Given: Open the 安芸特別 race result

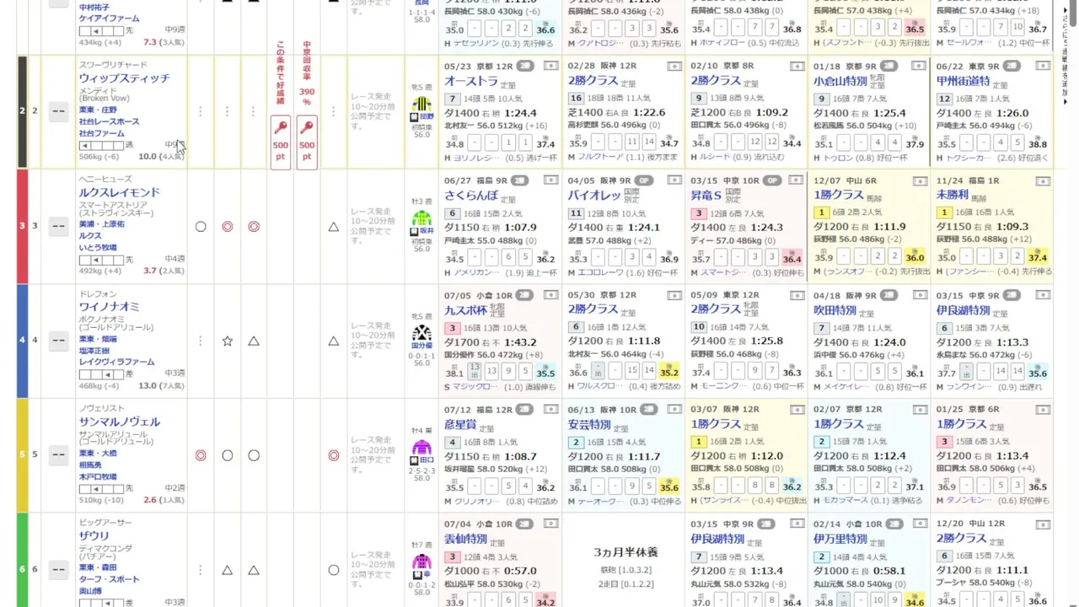Looking at the screenshot, I should (x=588, y=426).
